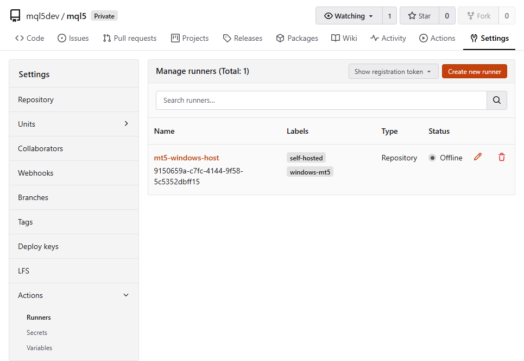Viewport: 524px width, 361px height.
Task: Open the mt5-windows-host runner link
Action: [x=186, y=158]
